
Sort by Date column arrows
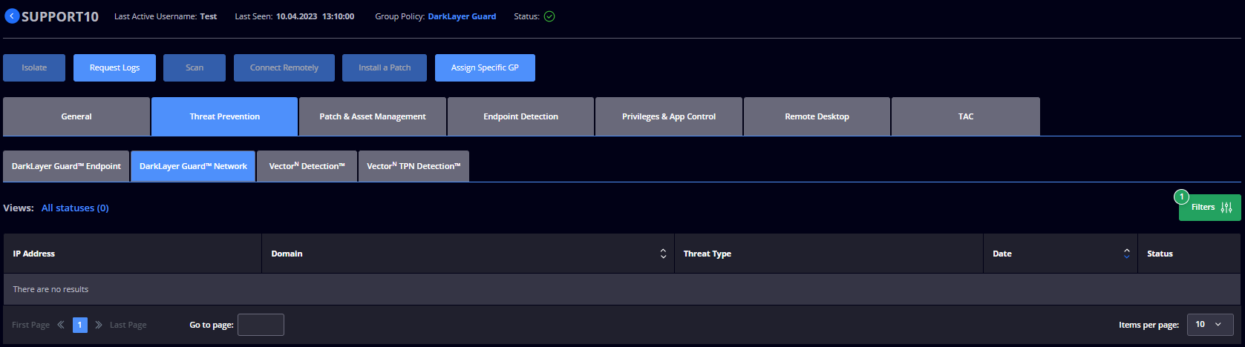pos(1126,254)
